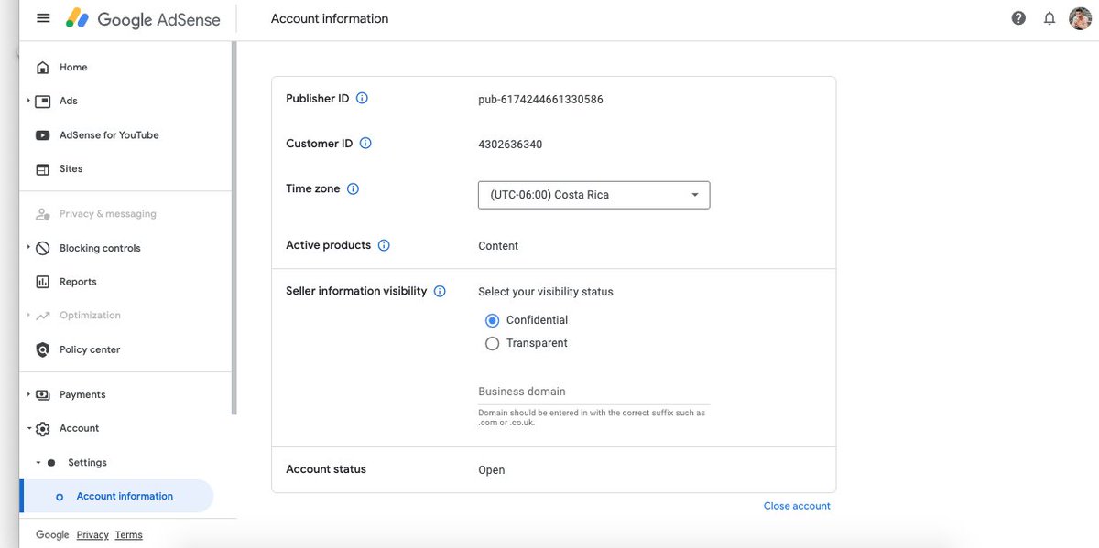Image resolution: width=1099 pixels, height=548 pixels.
Task: Open the notifications bell
Action: click(x=1050, y=18)
